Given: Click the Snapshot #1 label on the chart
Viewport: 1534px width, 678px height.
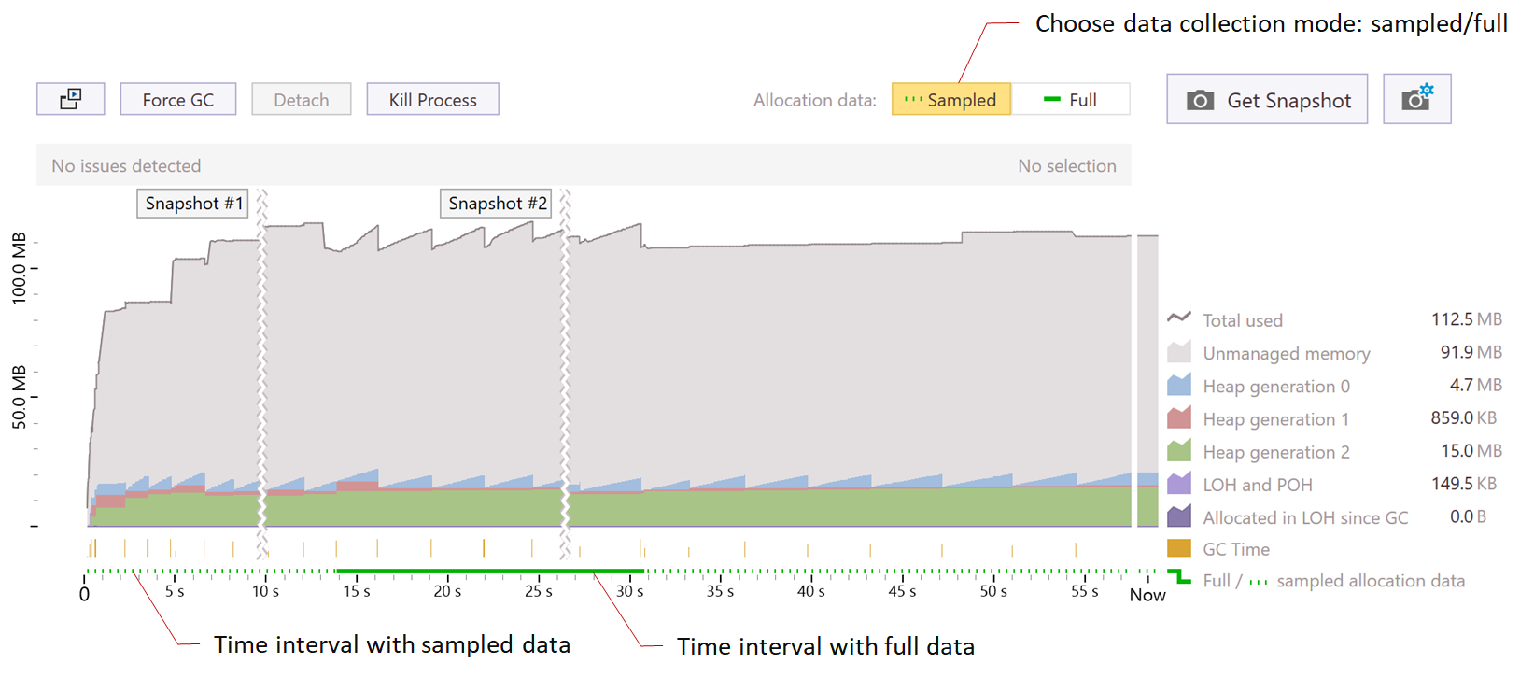Looking at the screenshot, I should click(x=192, y=203).
